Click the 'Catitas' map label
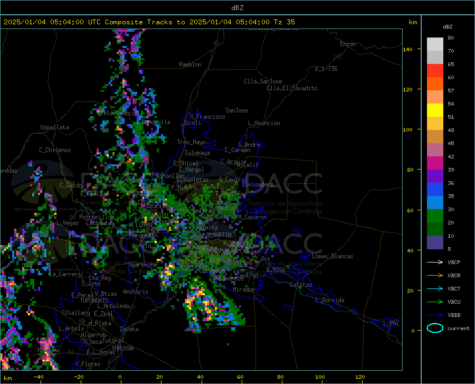The width and height of the screenshot is (475, 384). [301, 285]
